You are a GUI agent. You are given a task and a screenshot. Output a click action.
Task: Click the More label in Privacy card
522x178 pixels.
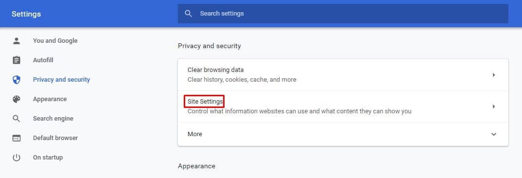pos(195,134)
